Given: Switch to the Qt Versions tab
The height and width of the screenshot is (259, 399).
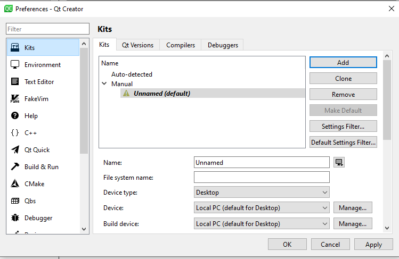Looking at the screenshot, I should 137,45.
